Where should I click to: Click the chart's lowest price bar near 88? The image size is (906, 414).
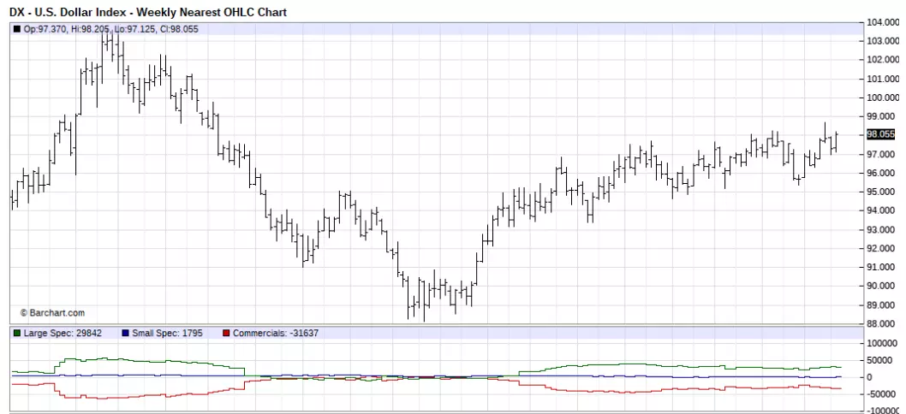tap(424, 303)
